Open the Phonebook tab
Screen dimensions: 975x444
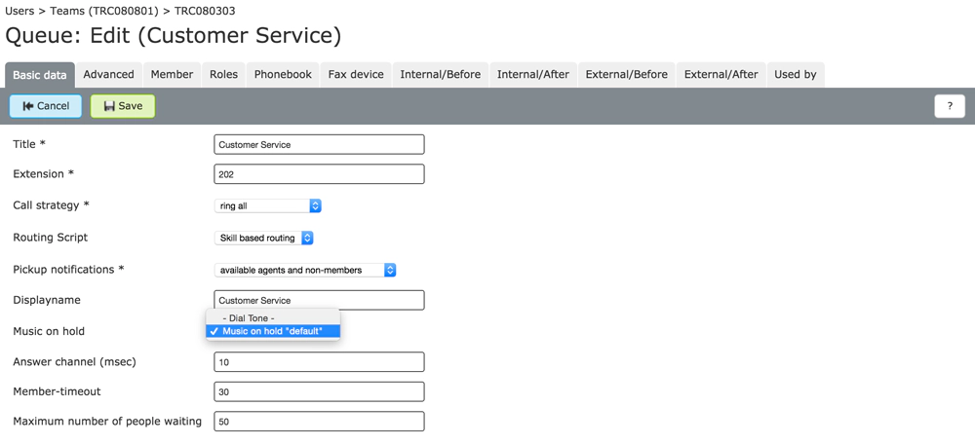click(x=283, y=75)
